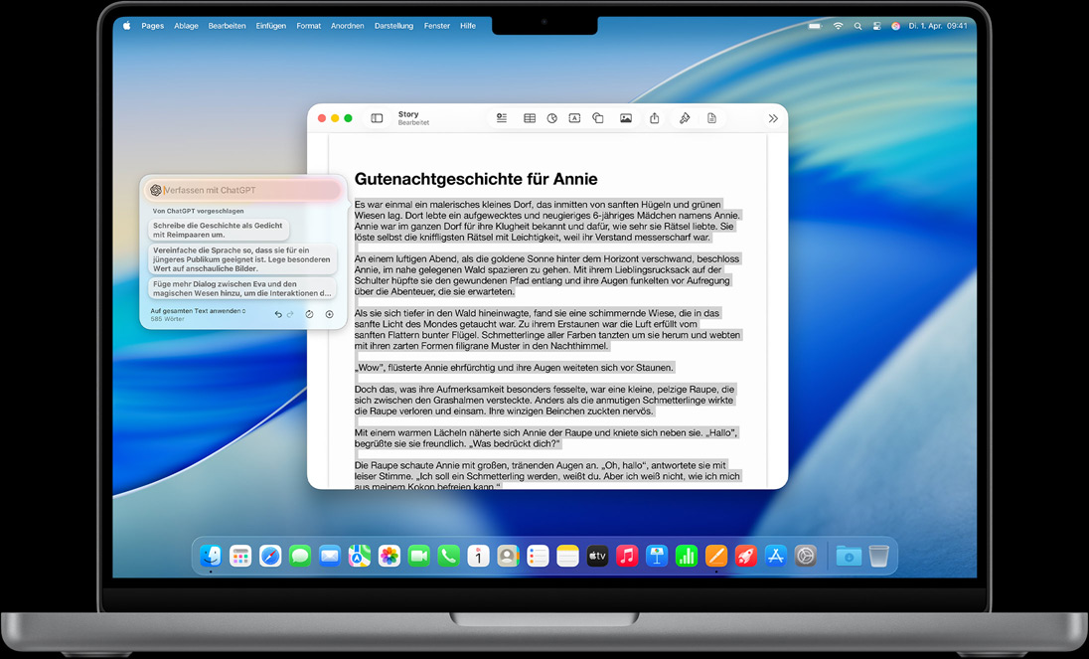This screenshot has height=659, width=1089.
Task: Insert a text box via the toolbar icon
Action: (573, 117)
